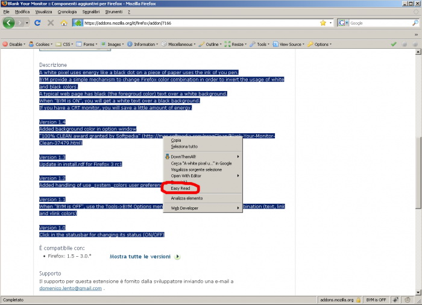Screen dimensions: 422x305
Task: Open the Images toolbar menu
Action: tap(112, 44)
